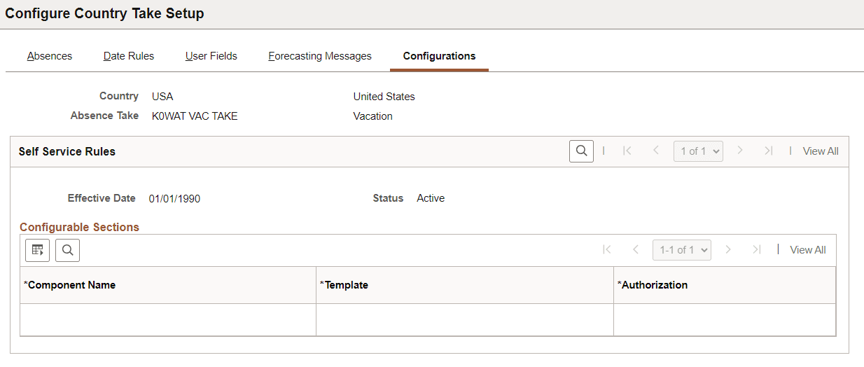Open the "1 of 1" row dropdown
Image resolution: width=864 pixels, height=367 pixels.
698,151
